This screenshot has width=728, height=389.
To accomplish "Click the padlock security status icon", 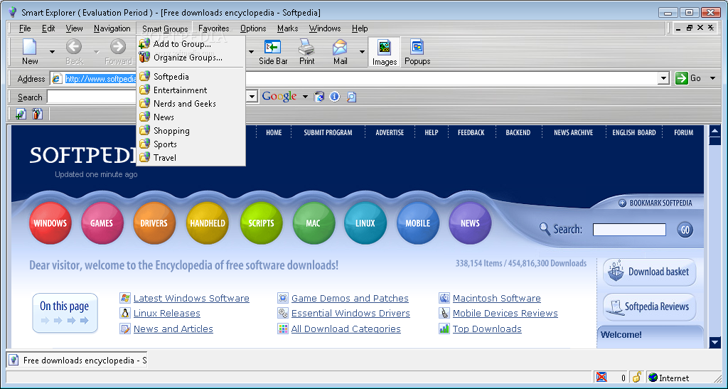I will 637,377.
